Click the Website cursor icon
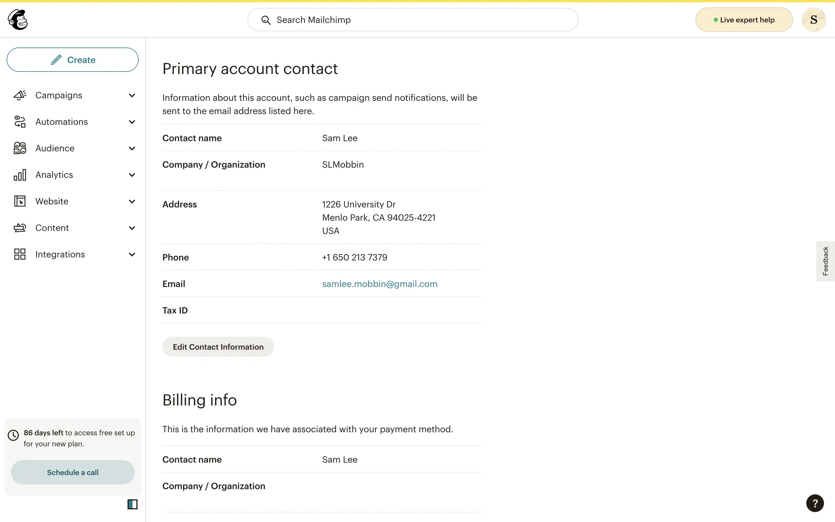Screen dimensions: 835x522 click(x=20, y=201)
